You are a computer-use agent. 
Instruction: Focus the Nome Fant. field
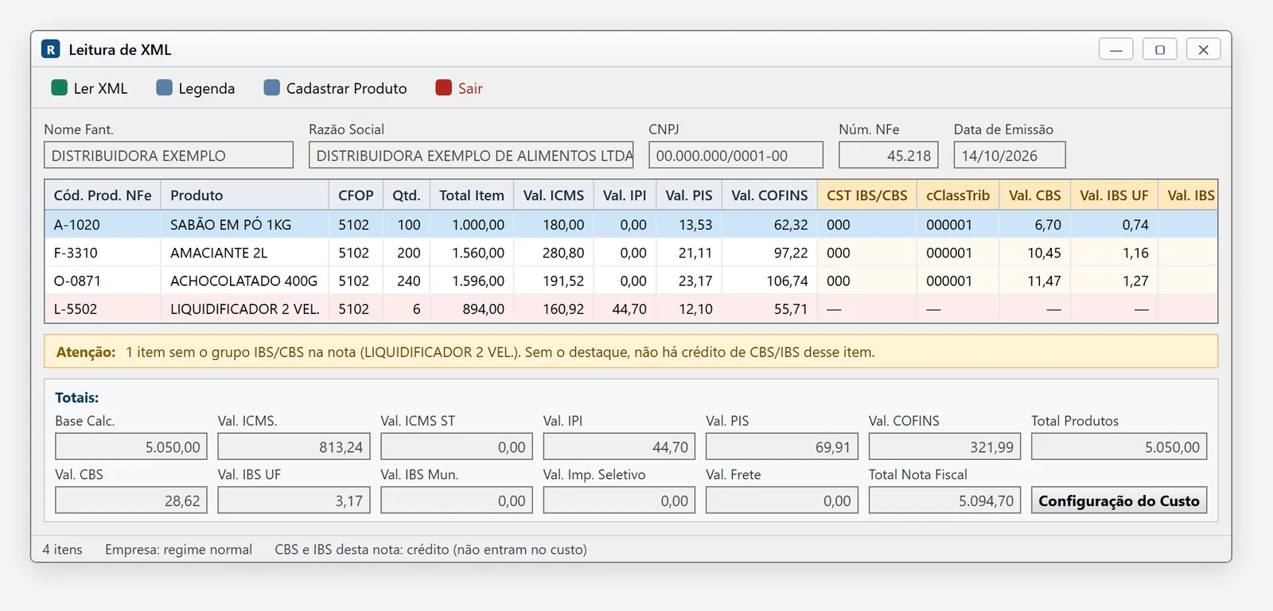pyautogui.click(x=169, y=155)
